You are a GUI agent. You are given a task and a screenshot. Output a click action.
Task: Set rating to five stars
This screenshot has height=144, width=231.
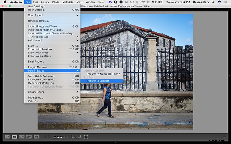click(67, 137)
